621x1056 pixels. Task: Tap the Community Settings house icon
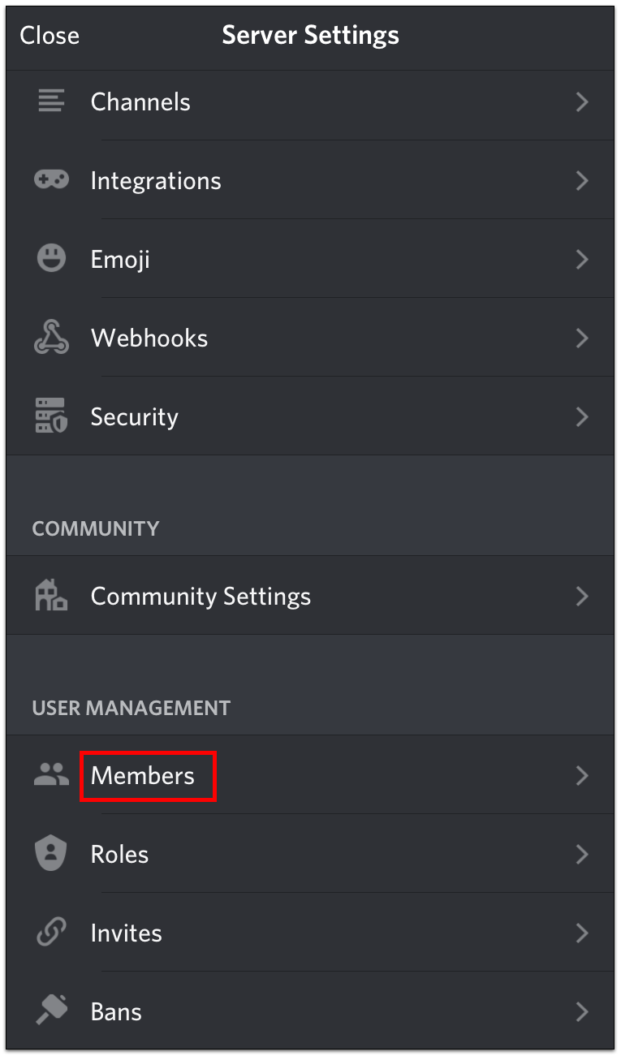coord(51,597)
